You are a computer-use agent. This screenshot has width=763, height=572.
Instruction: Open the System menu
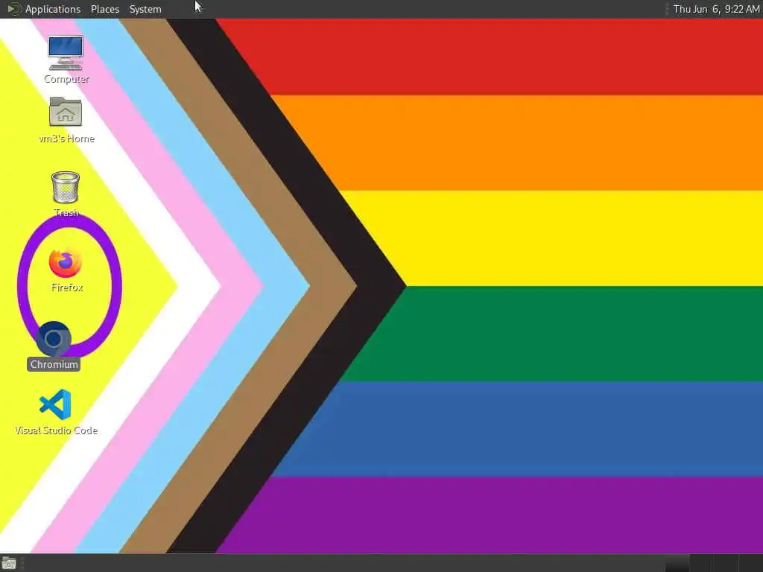pyautogui.click(x=145, y=9)
